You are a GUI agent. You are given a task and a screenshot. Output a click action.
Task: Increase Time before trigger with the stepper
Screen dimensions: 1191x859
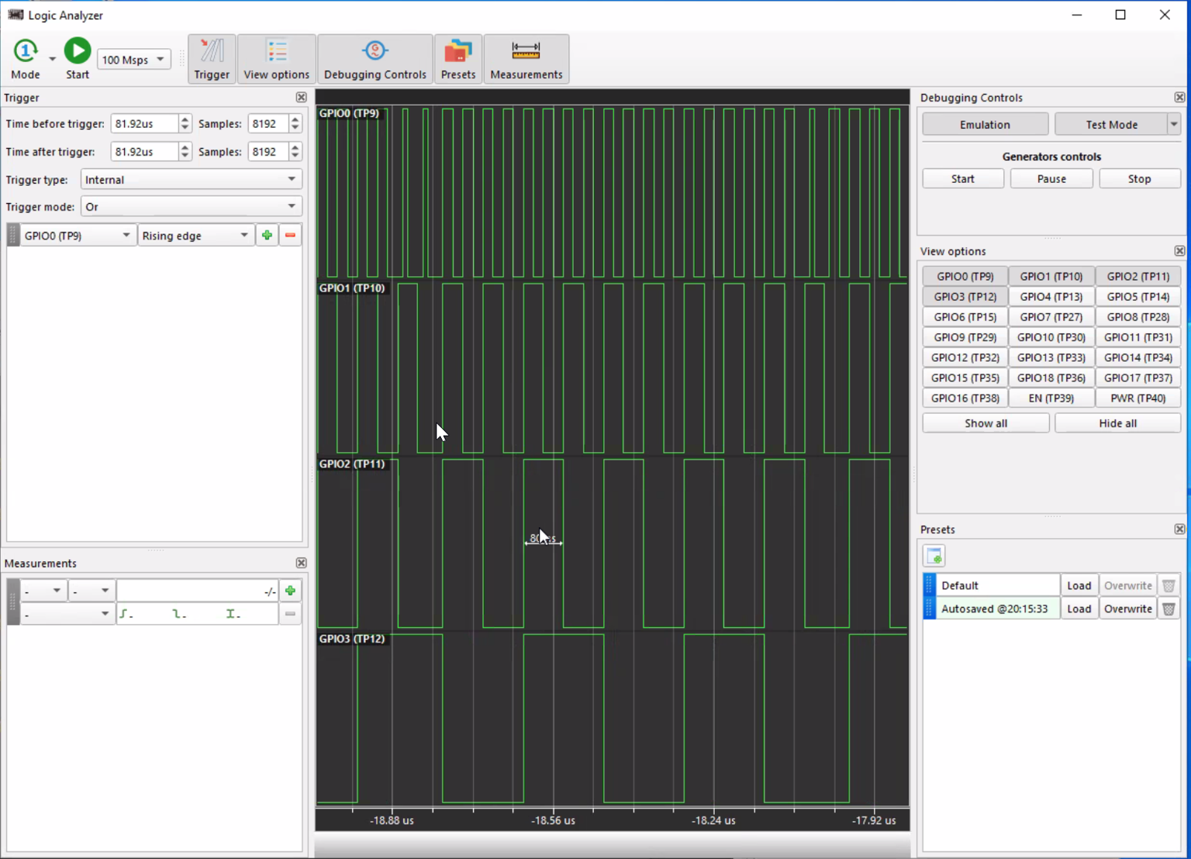(185, 119)
